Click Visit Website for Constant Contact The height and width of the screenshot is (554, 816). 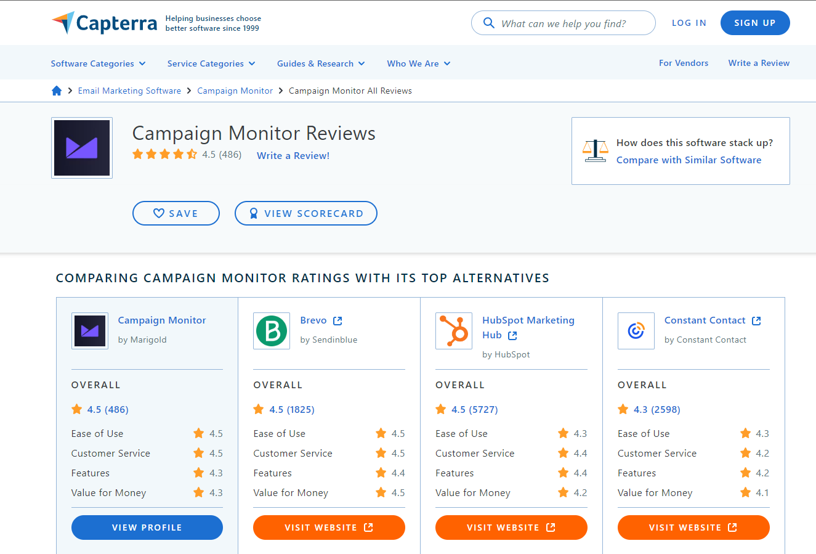(693, 528)
